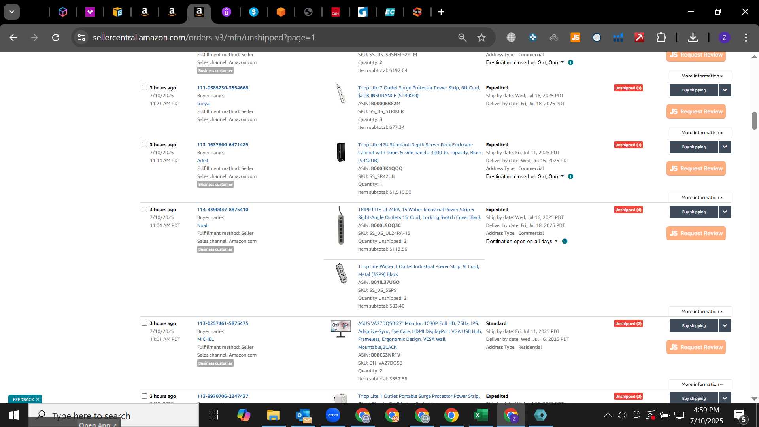Screen dimensions: 759x427
Task: Select checkbox for order 111-0585230-3554668
Action: [x=144, y=88]
